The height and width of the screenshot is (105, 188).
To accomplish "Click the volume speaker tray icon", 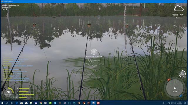I will [x=172, y=103].
